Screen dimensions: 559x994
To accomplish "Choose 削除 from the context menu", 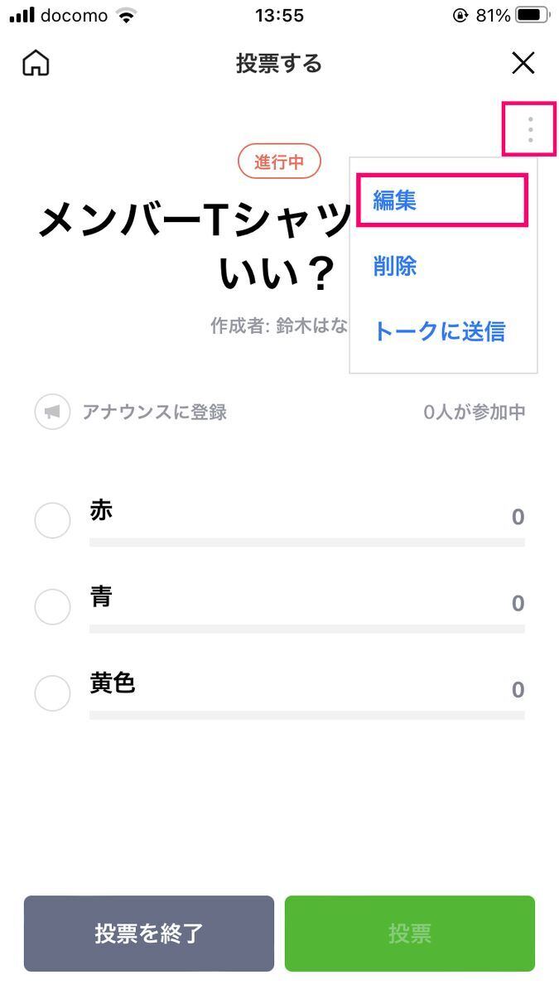I will (x=393, y=266).
